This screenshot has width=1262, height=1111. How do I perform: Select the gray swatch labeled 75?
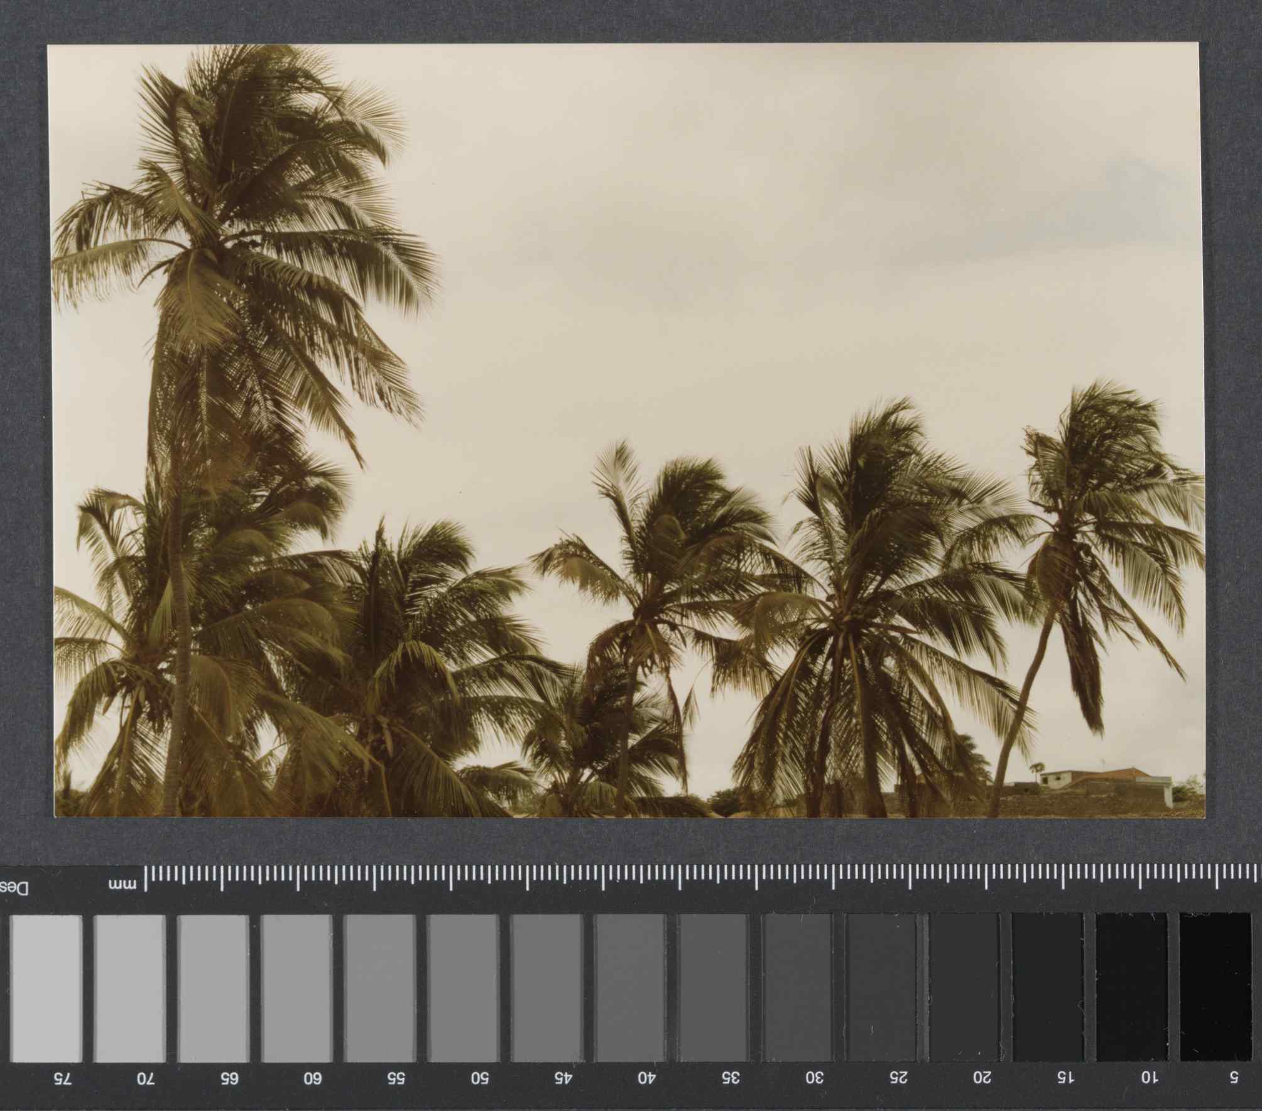(x=46, y=989)
